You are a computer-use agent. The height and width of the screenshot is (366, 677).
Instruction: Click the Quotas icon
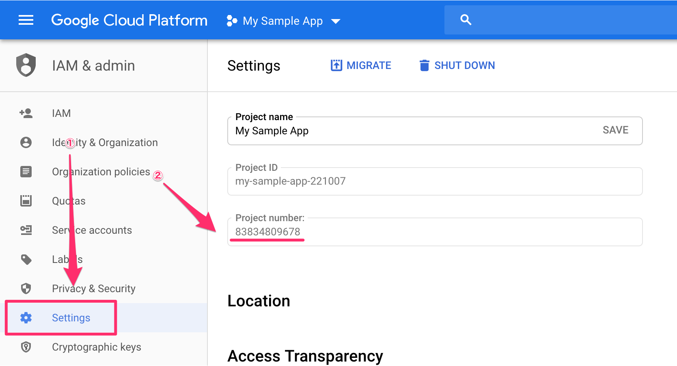[x=26, y=201]
